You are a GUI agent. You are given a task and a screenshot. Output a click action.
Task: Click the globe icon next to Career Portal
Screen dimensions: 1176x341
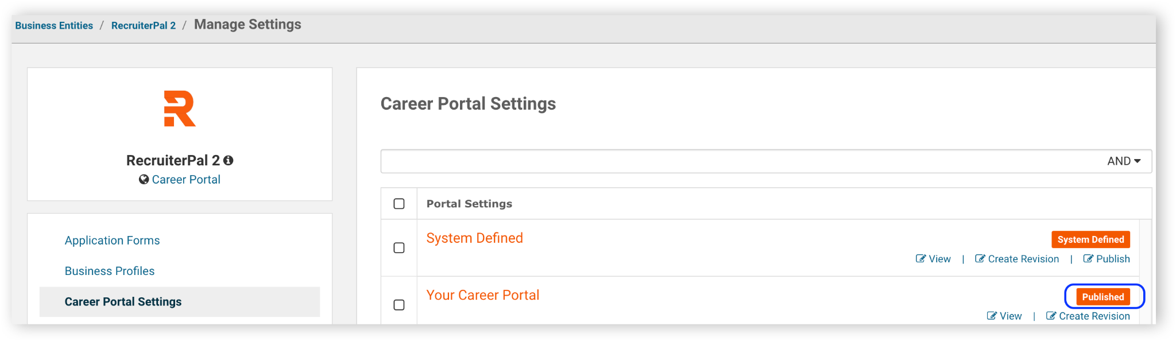pyautogui.click(x=144, y=180)
